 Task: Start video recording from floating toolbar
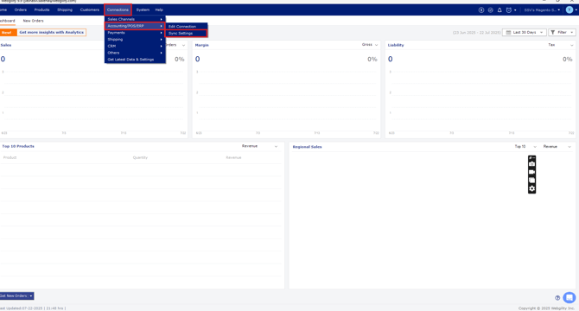click(x=531, y=172)
